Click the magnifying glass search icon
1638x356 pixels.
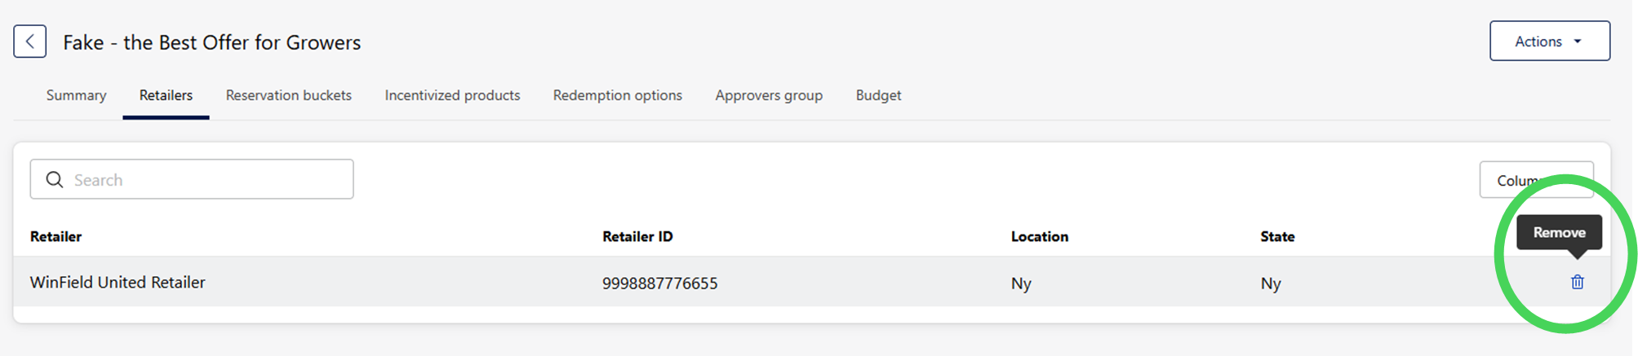55,180
